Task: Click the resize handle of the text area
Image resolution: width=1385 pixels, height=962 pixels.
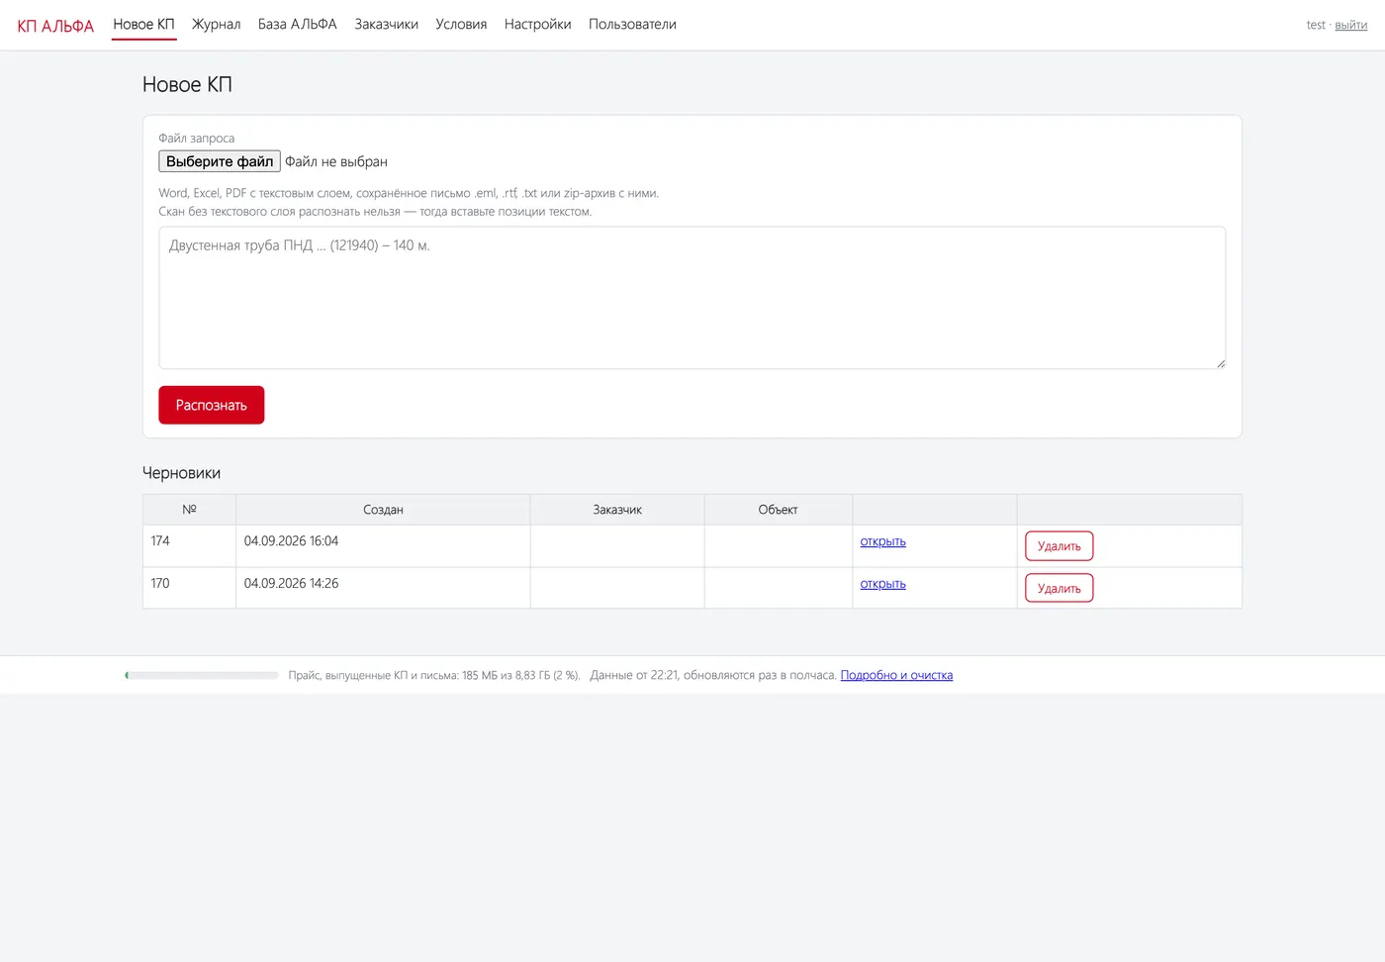Action: [x=1220, y=363]
